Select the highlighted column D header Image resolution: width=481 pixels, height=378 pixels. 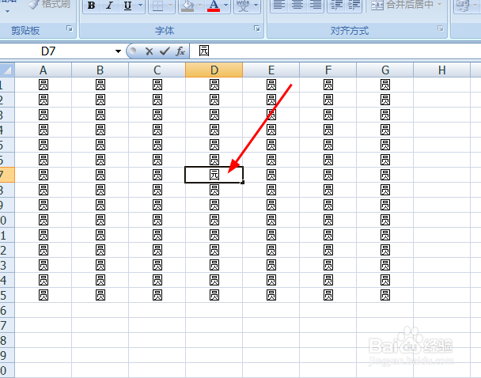214,70
